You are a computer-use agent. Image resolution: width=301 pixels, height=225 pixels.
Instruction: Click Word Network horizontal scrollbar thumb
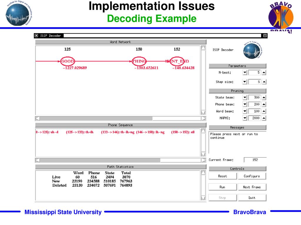96,119
